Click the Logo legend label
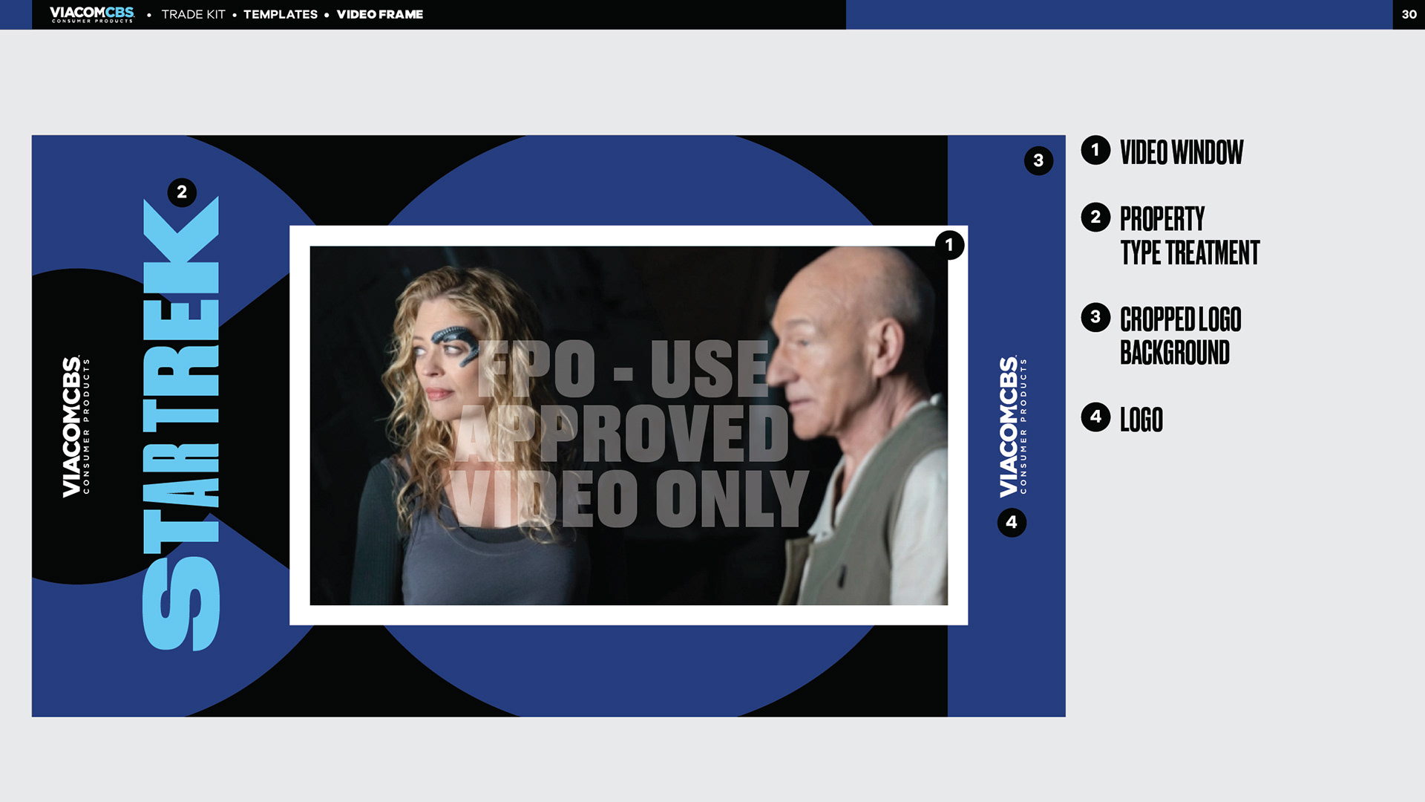This screenshot has height=802, width=1425. (1141, 420)
